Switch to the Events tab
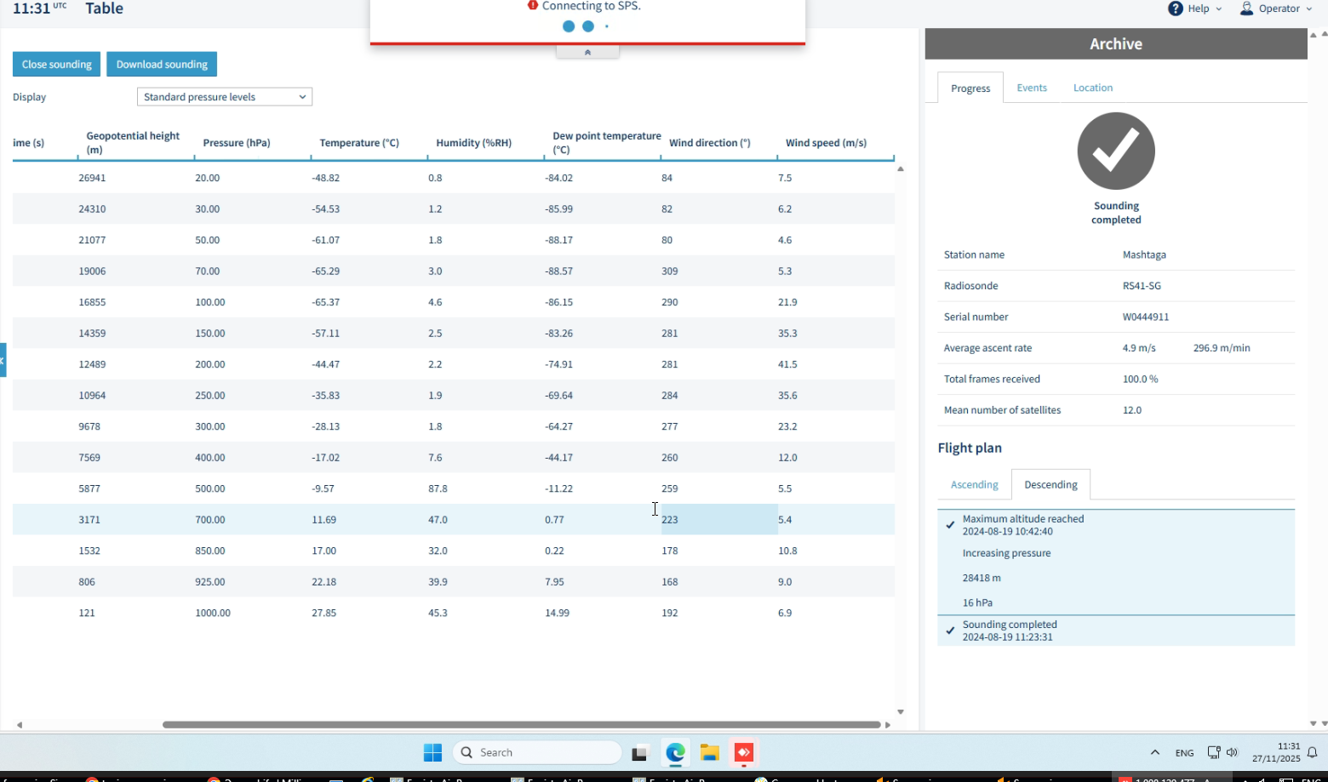This screenshot has height=782, width=1328. coord(1032,88)
